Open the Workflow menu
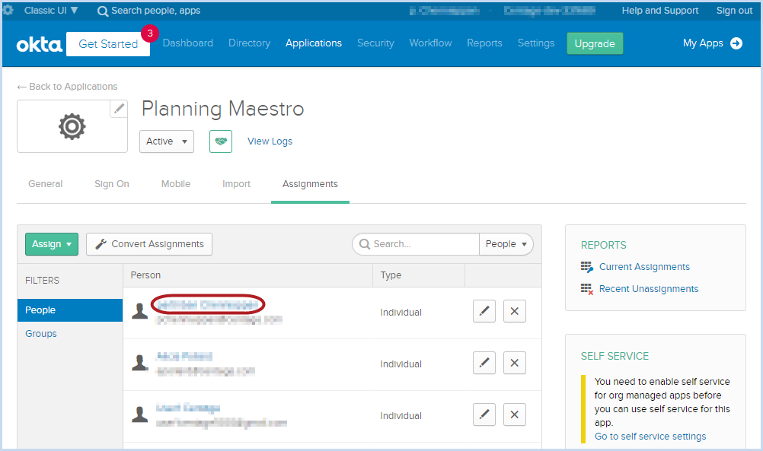The height and width of the screenshot is (451, 763). tap(430, 43)
